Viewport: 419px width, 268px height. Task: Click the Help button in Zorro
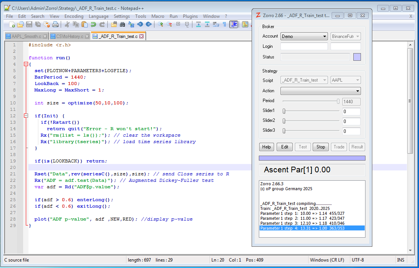(266, 147)
